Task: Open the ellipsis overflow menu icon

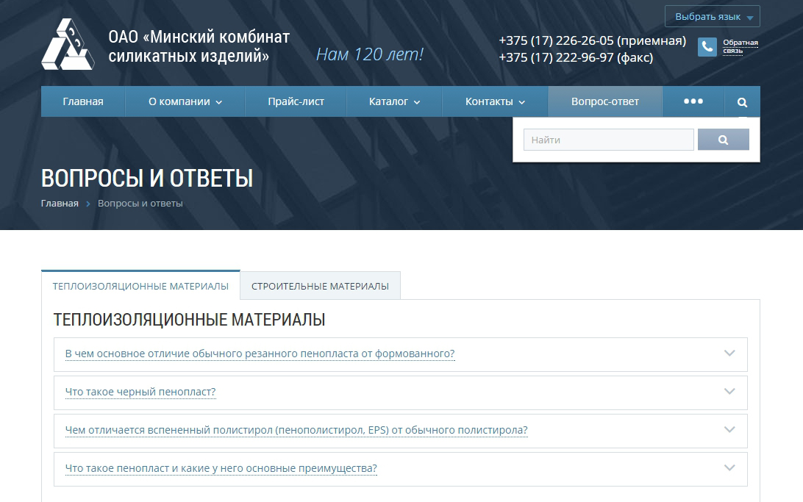Action: pos(692,101)
